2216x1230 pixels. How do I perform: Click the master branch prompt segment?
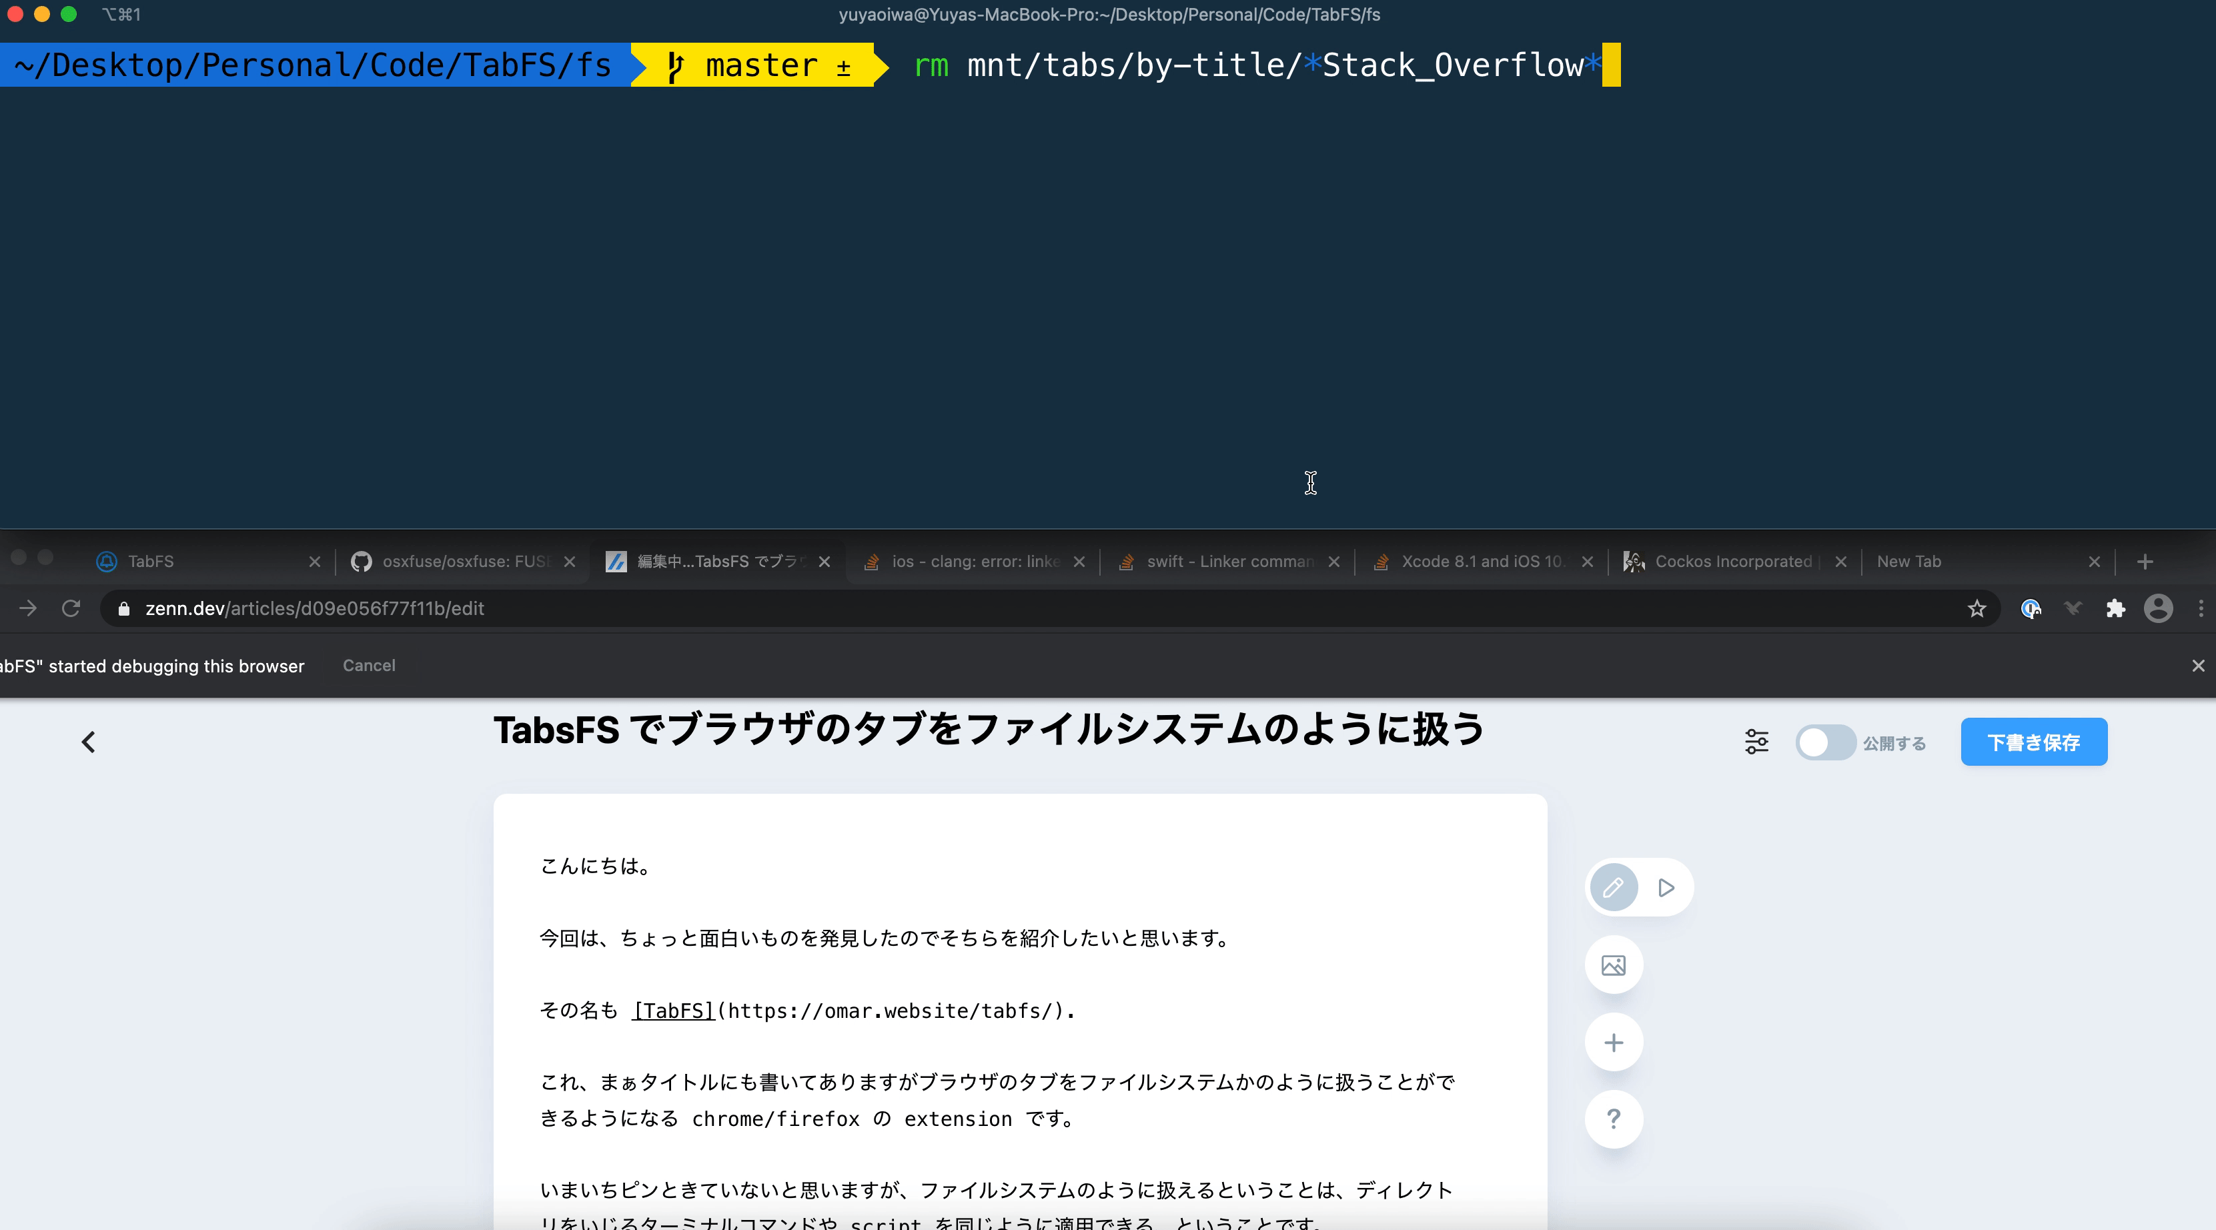pyautogui.click(x=760, y=65)
